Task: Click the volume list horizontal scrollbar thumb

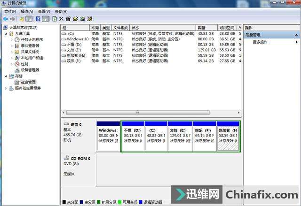Action: [x=138, y=113]
